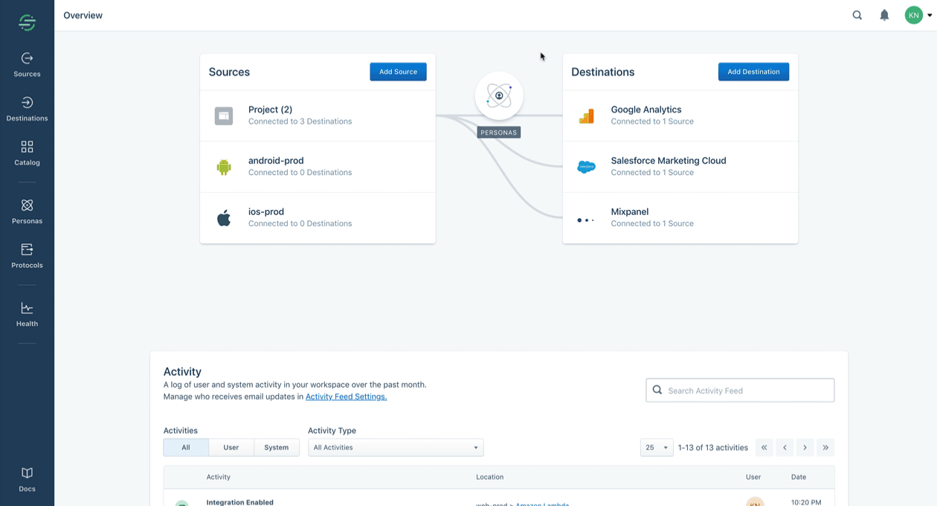Click the search magnifier icon in header

857,15
